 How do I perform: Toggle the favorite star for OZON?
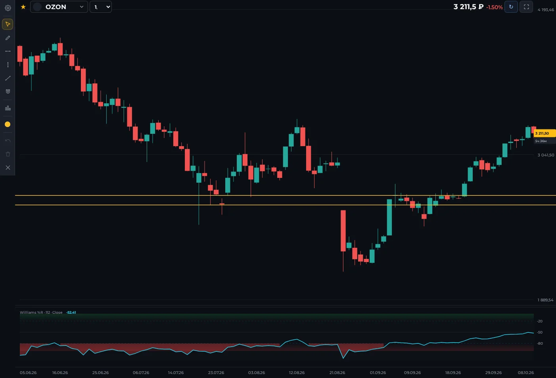[23, 7]
